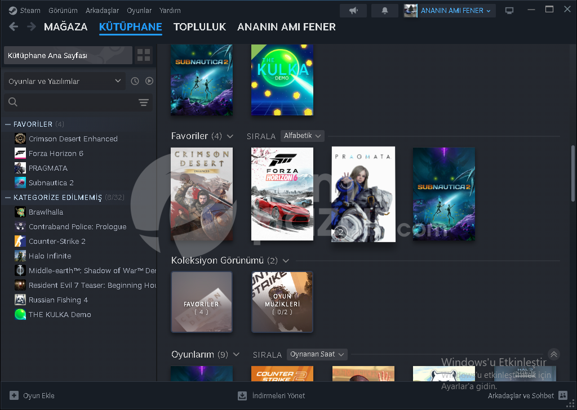Focus the library search field
Screen dimensions: 577x410
74,102
